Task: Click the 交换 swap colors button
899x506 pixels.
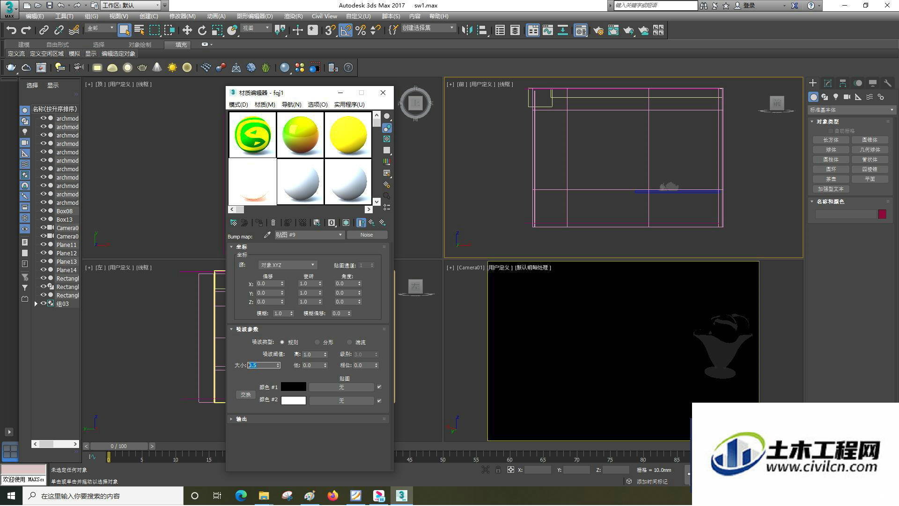Action: click(x=246, y=395)
